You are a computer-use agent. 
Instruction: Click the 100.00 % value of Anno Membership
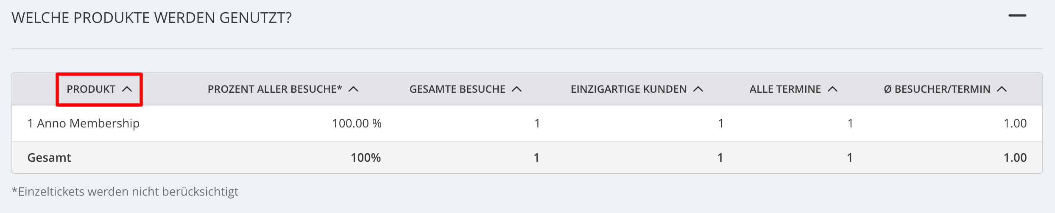(x=357, y=124)
